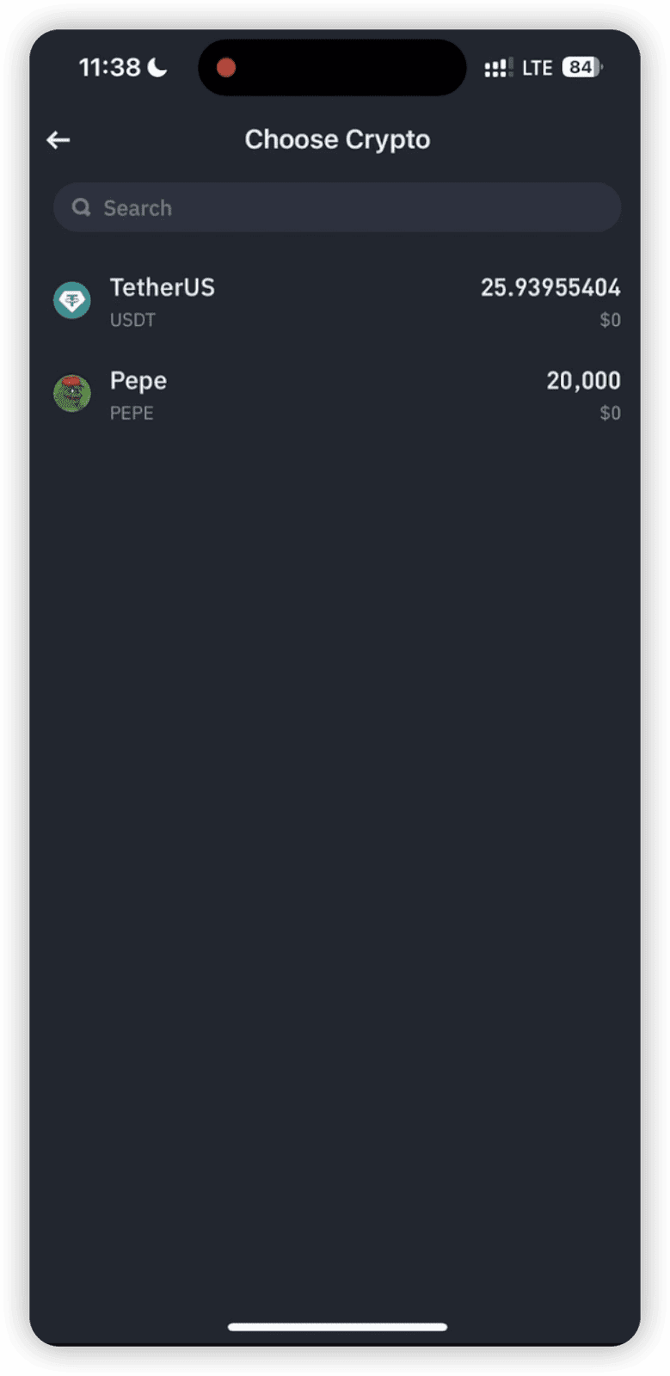Focus the Search crypto field
The height and width of the screenshot is (1376, 670).
pyautogui.click(x=344, y=207)
